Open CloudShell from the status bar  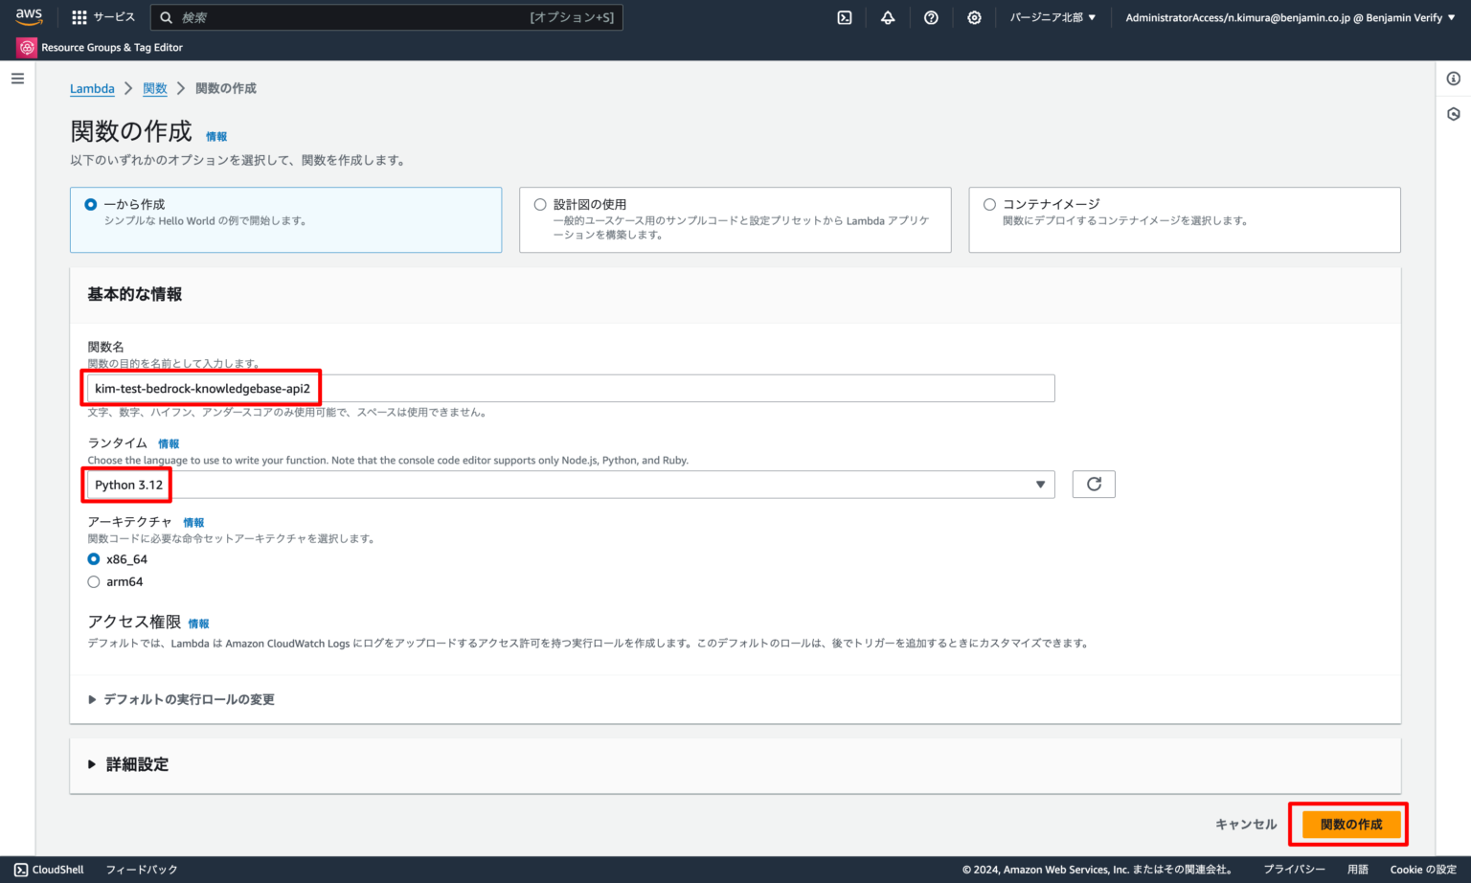[48, 870]
